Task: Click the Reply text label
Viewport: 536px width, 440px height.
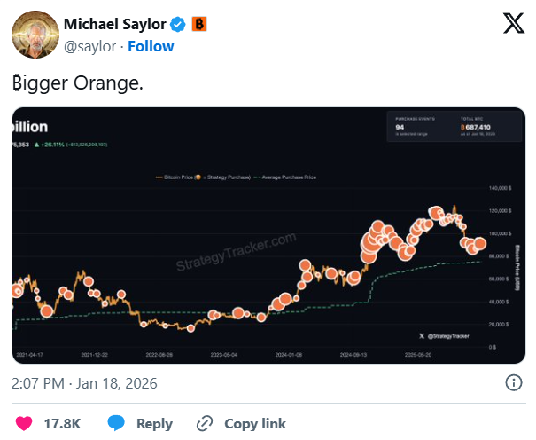Action: tap(154, 423)
